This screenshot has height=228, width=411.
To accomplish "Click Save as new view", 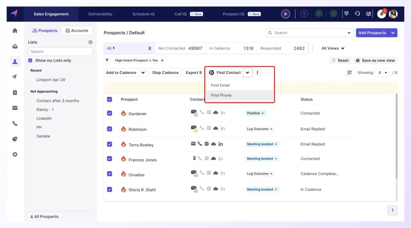I will [x=375, y=61].
